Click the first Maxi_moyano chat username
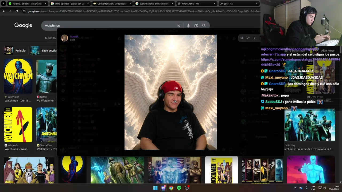Screen dimensions: 342x192 tap(277, 78)
